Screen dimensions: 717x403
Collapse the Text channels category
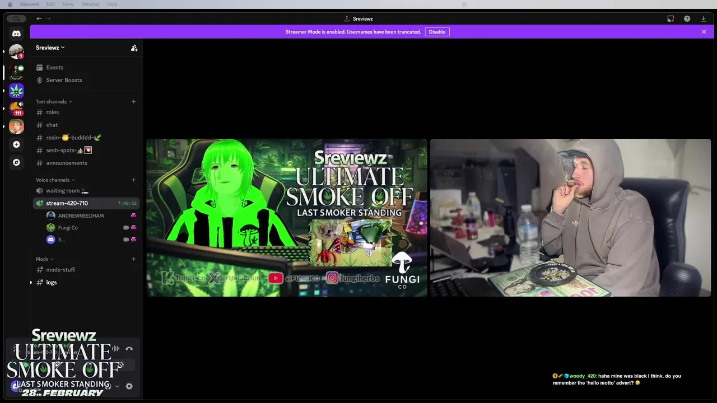(x=54, y=101)
